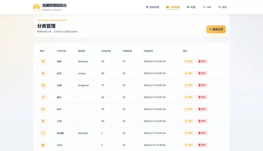This screenshot has width=263, height=151.
Task: Delete the 软件 category
Action: tap(202, 109)
